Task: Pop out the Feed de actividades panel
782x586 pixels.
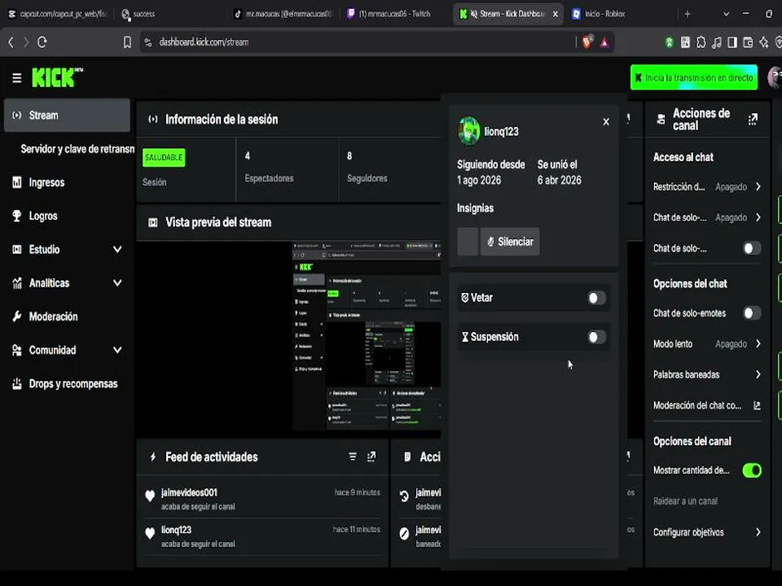Action: (371, 457)
